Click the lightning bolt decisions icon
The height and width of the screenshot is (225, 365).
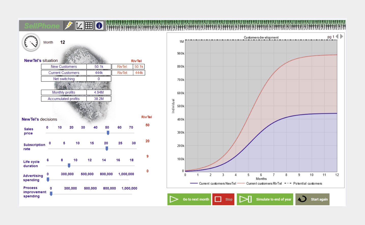[x=69, y=26]
